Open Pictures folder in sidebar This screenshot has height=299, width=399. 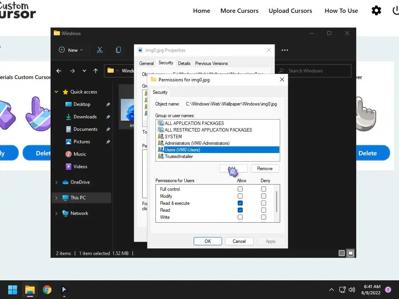point(82,142)
